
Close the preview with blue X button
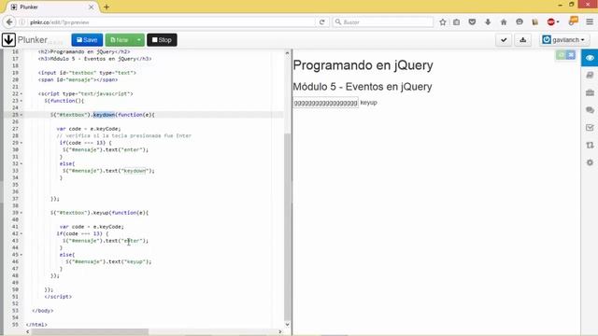pos(571,55)
